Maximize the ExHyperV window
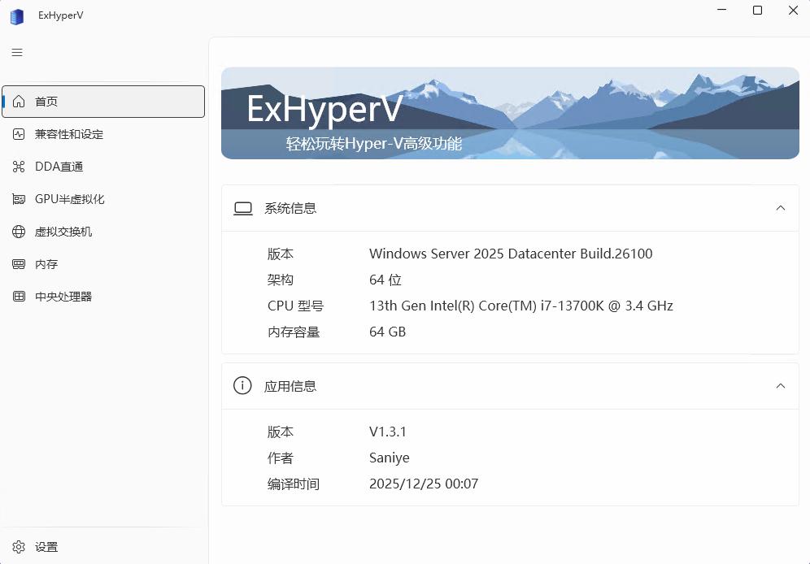Screen dimensions: 810x564 click(x=757, y=11)
